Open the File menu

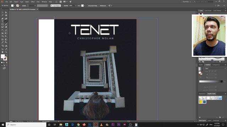click(6, 2)
